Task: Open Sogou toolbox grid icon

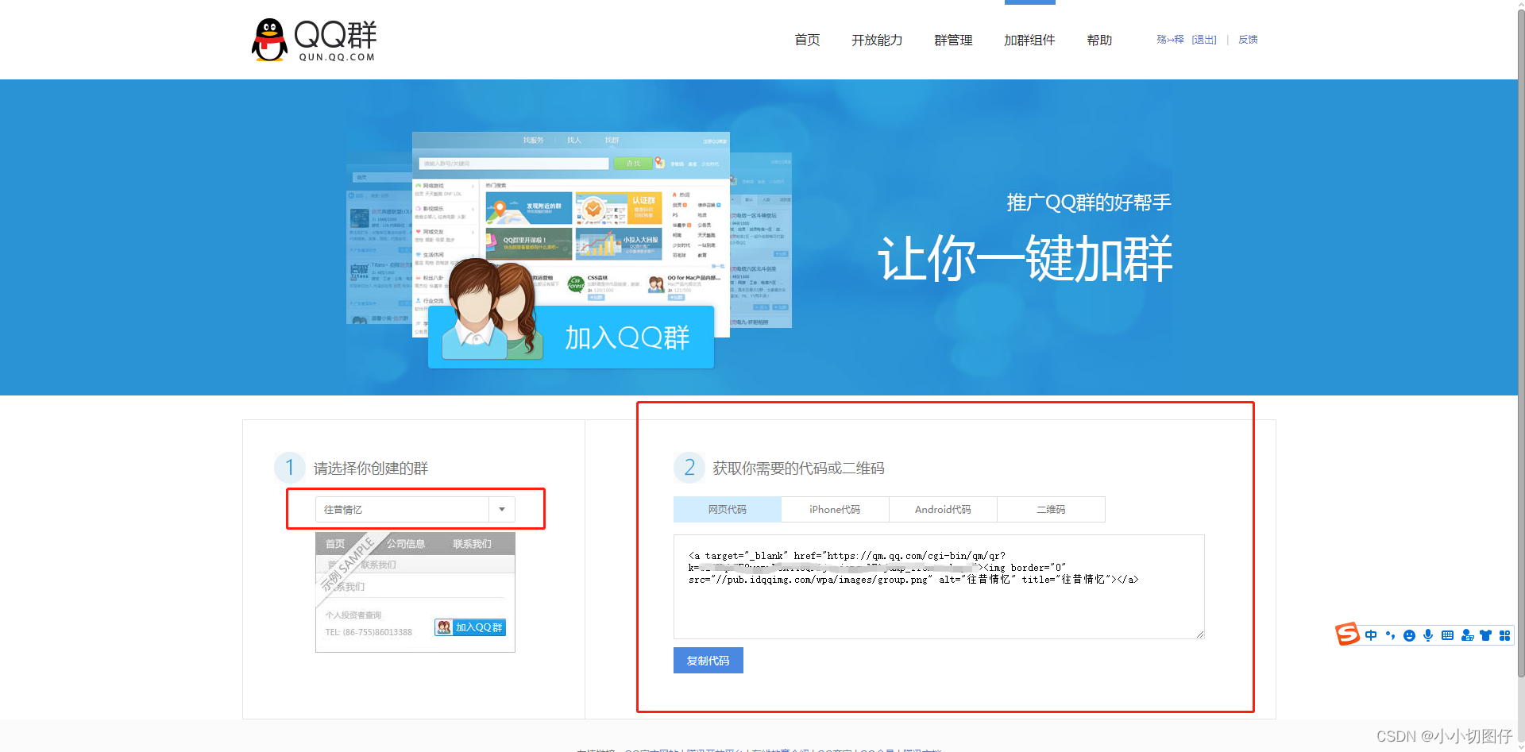Action: pos(1504,635)
